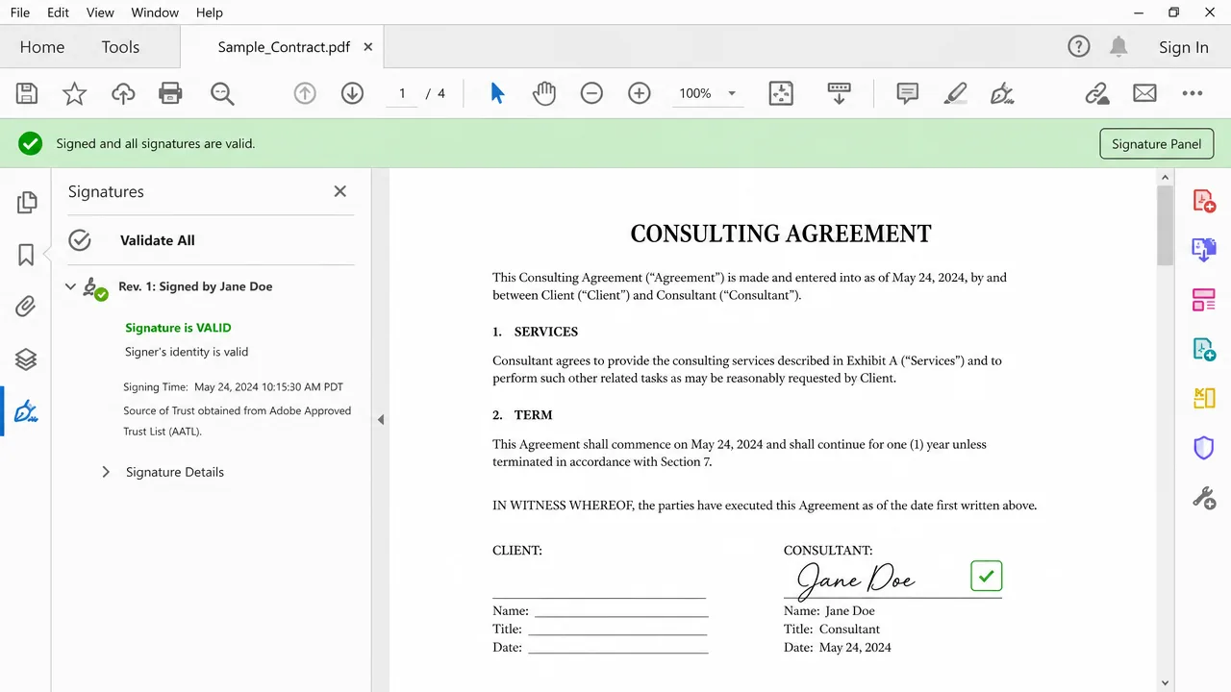Open Bookmarks side panel
This screenshot has width=1231, height=692.
(x=26, y=255)
